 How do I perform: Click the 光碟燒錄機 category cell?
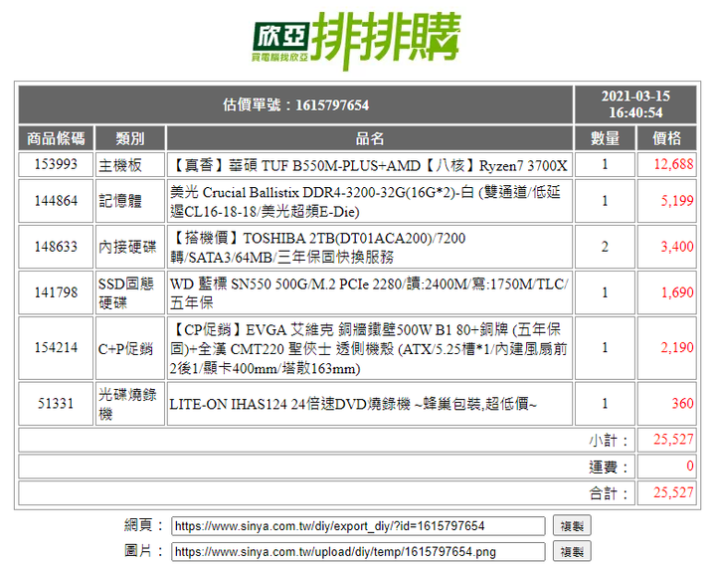129,404
